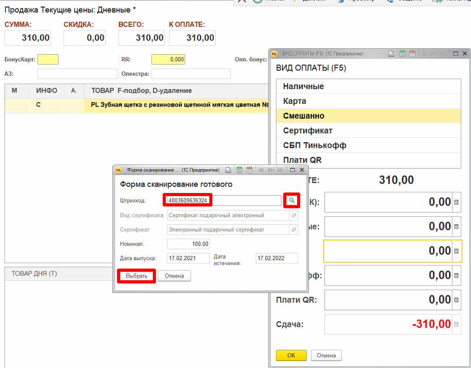Click the yellow БонусКарт field
471x368 pixels.
click(48, 60)
